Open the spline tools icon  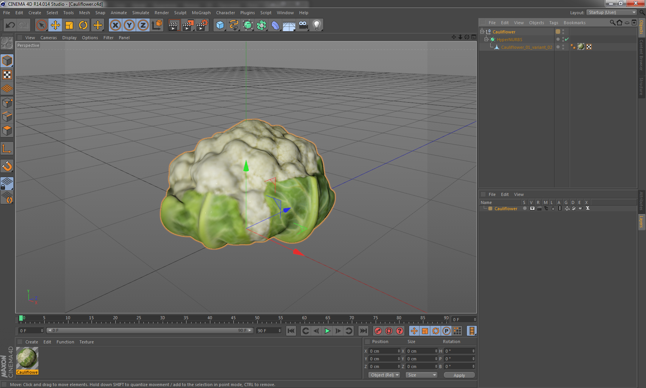tap(234, 25)
